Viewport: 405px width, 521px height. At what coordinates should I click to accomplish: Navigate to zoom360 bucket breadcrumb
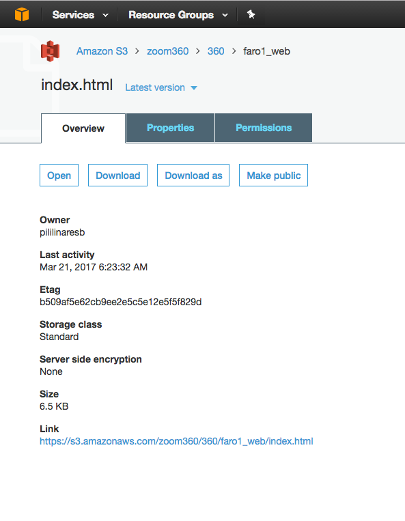[168, 51]
